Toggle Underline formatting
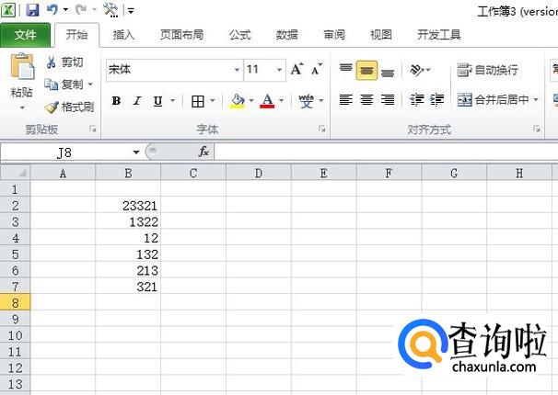Image resolution: width=558 pixels, height=395 pixels. click(157, 101)
